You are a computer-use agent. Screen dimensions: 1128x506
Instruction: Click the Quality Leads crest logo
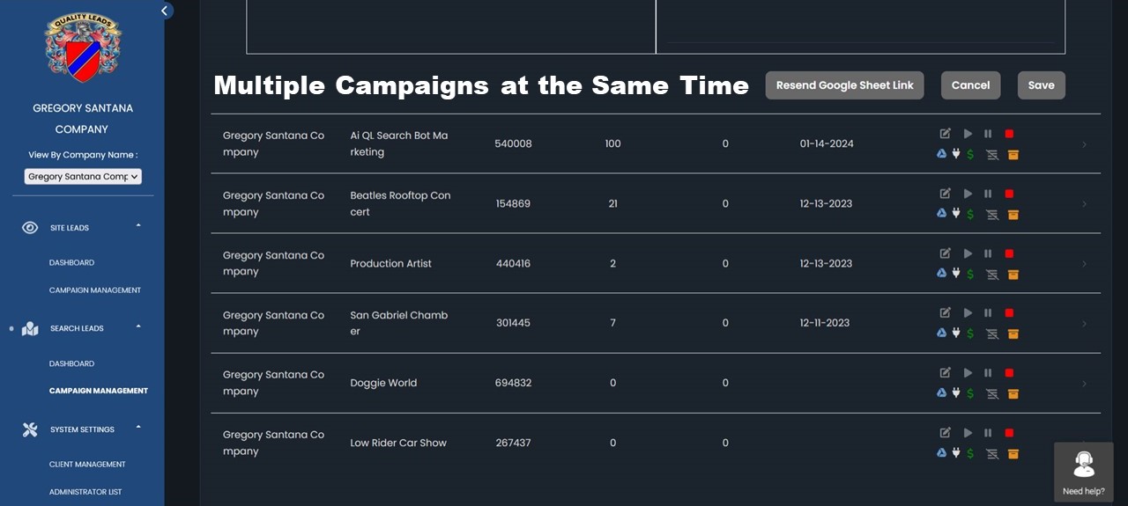point(83,48)
